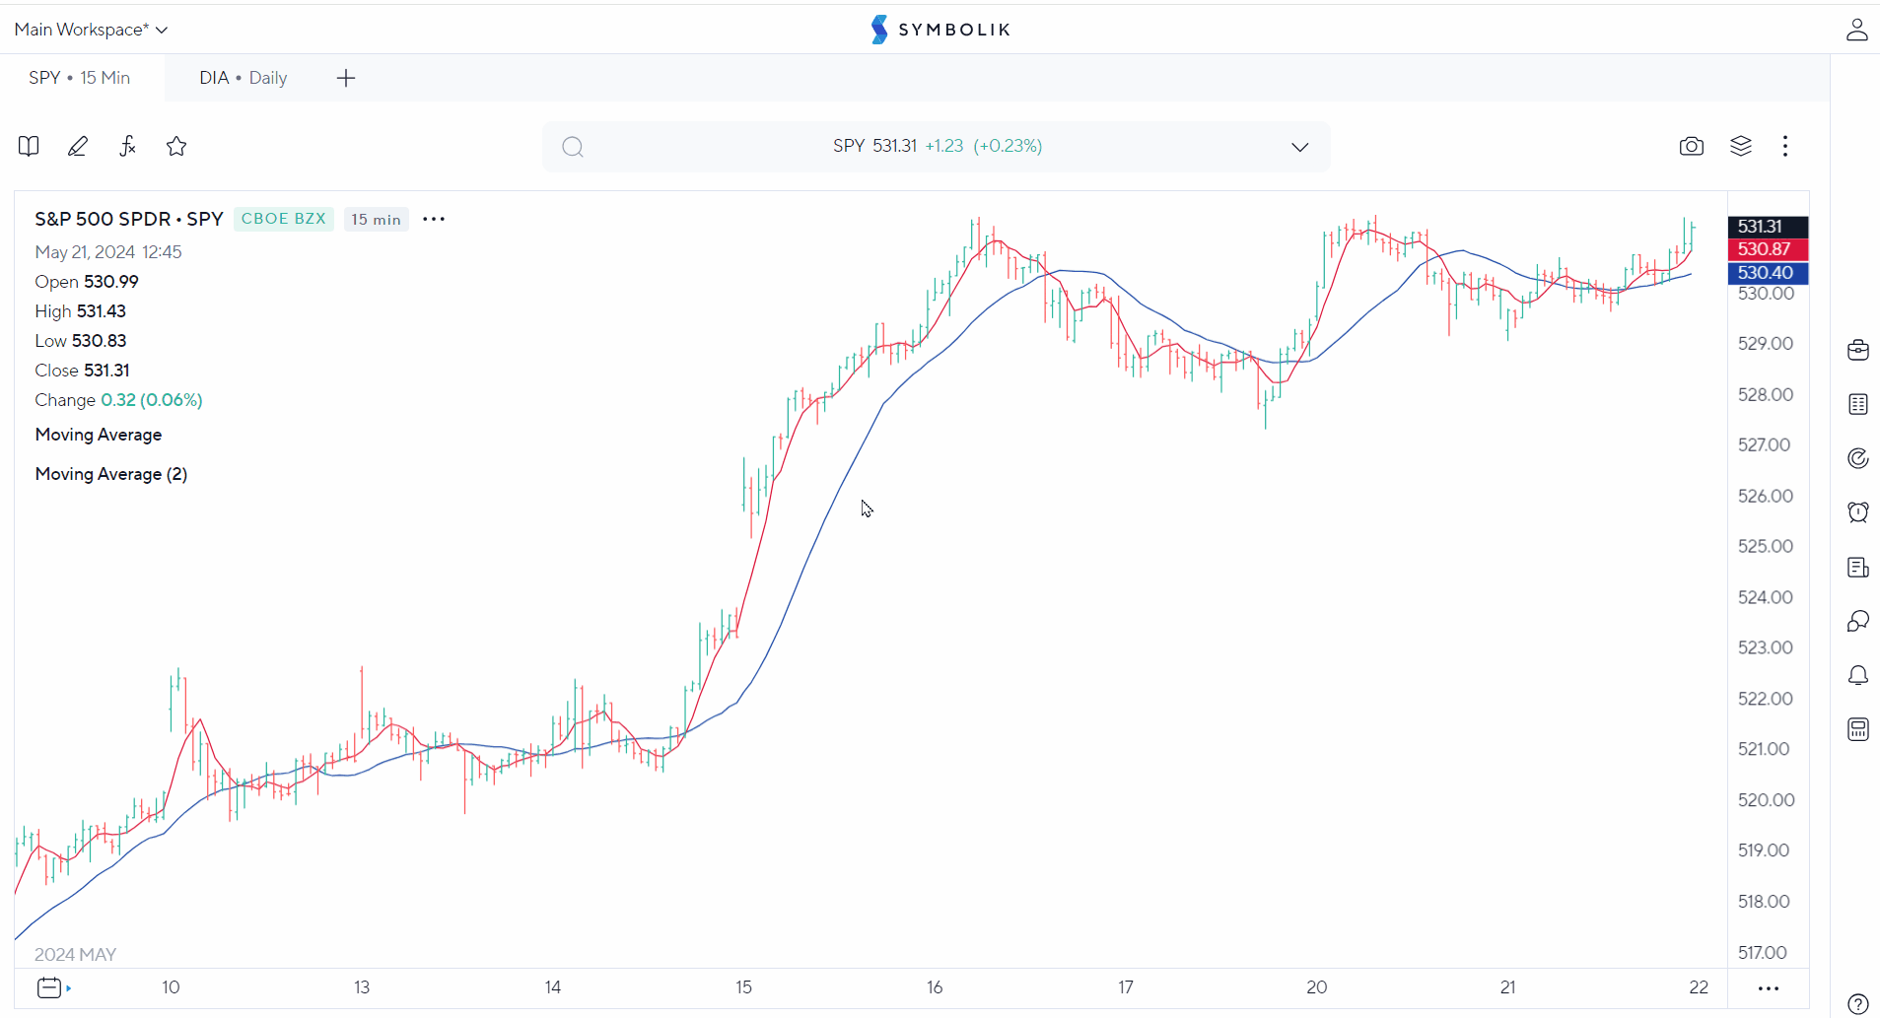Open the Main Workspace dropdown
Image resolution: width=1880 pixels, height=1018 pixels.
point(91,30)
